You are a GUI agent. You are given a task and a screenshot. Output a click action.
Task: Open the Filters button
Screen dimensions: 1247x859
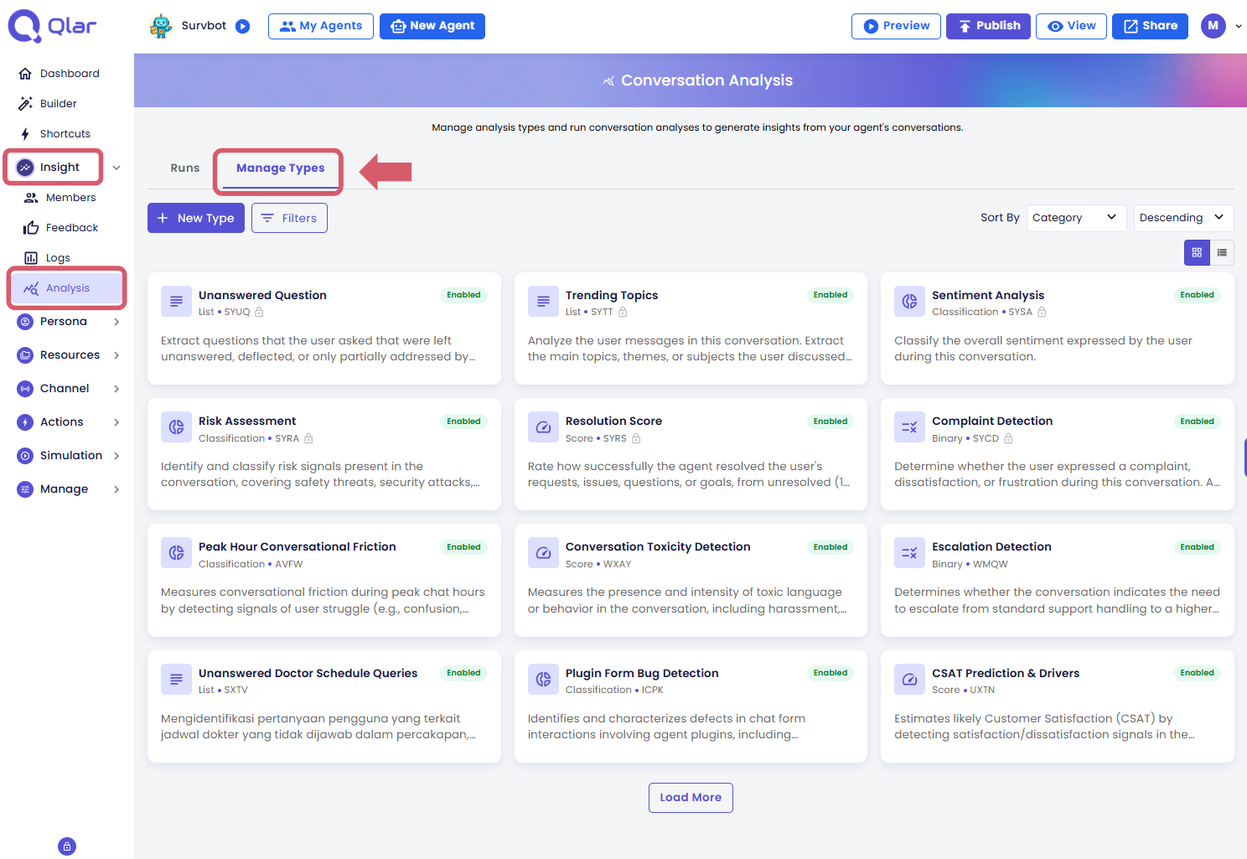click(289, 218)
